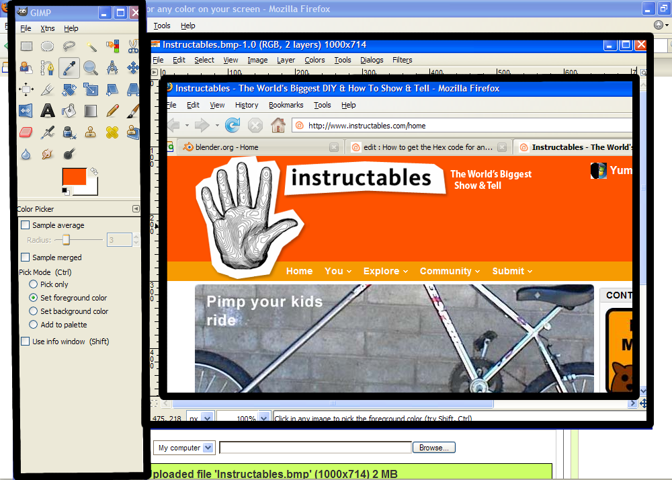Click the Browse... button
672x480 pixels.
pos(433,448)
